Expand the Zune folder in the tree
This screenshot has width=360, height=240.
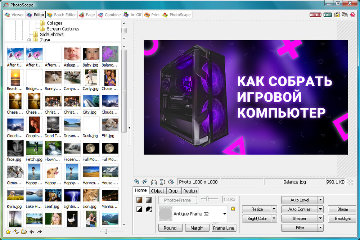(29, 40)
